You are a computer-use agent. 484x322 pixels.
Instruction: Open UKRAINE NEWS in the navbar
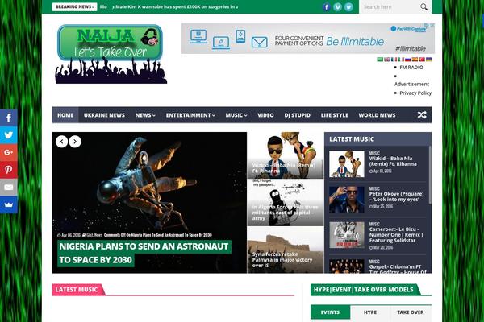click(104, 115)
